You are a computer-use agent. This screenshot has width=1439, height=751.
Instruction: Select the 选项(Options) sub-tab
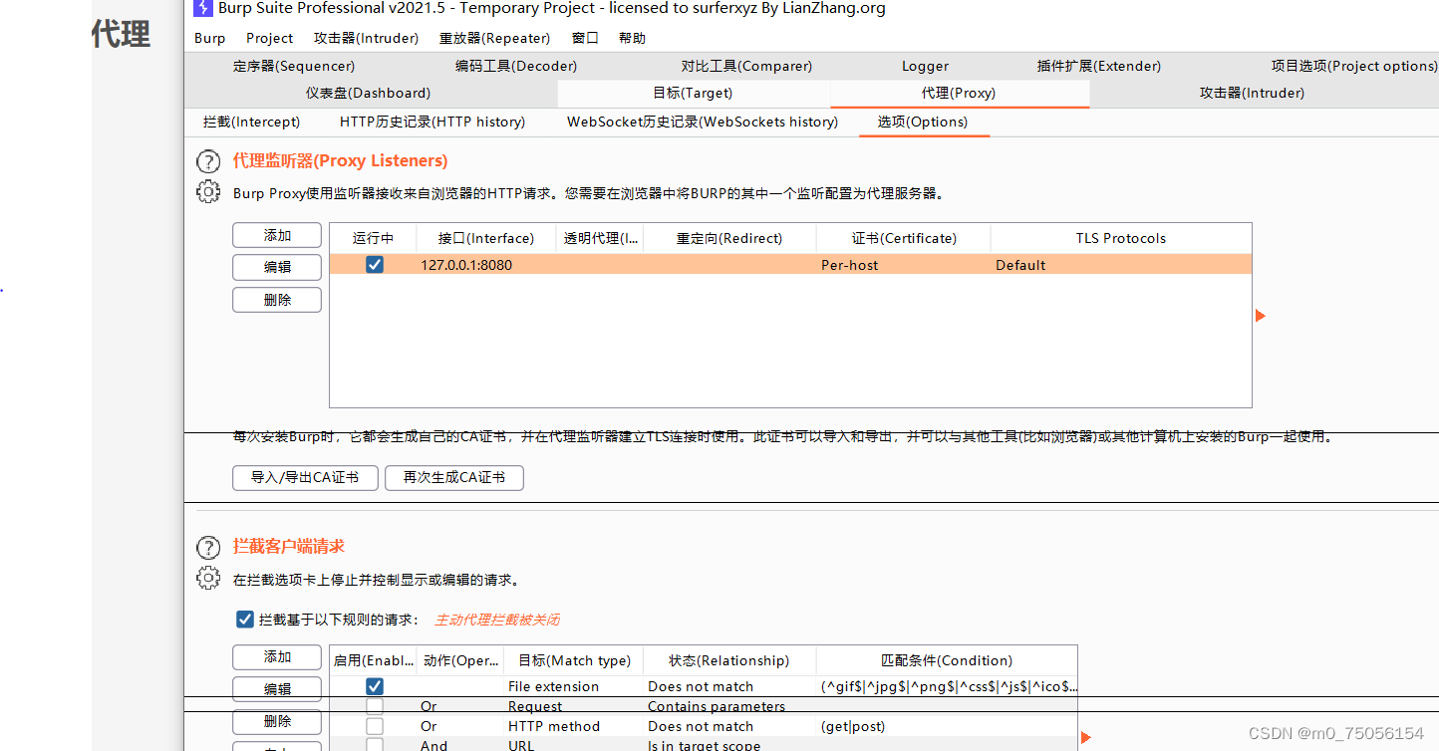(923, 122)
